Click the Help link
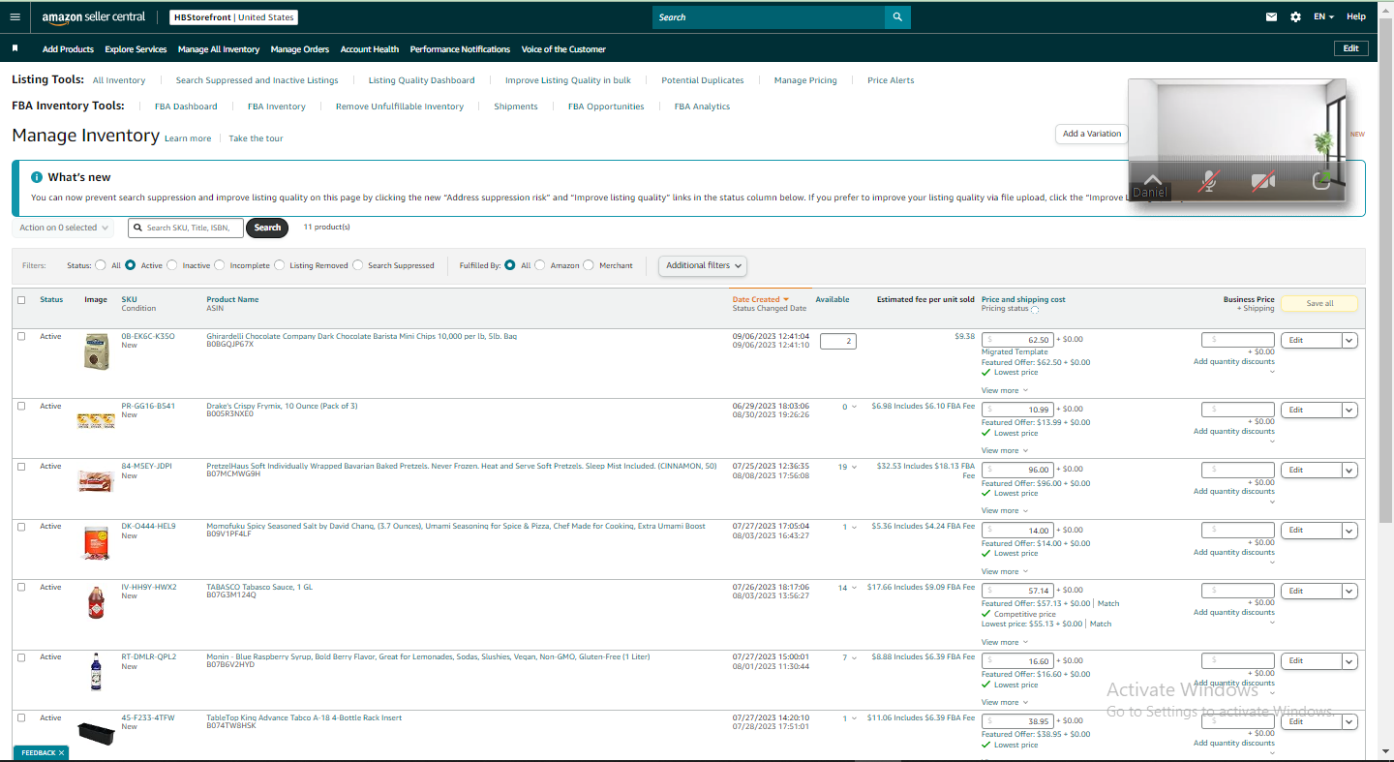This screenshot has height=762, width=1394. point(1356,16)
